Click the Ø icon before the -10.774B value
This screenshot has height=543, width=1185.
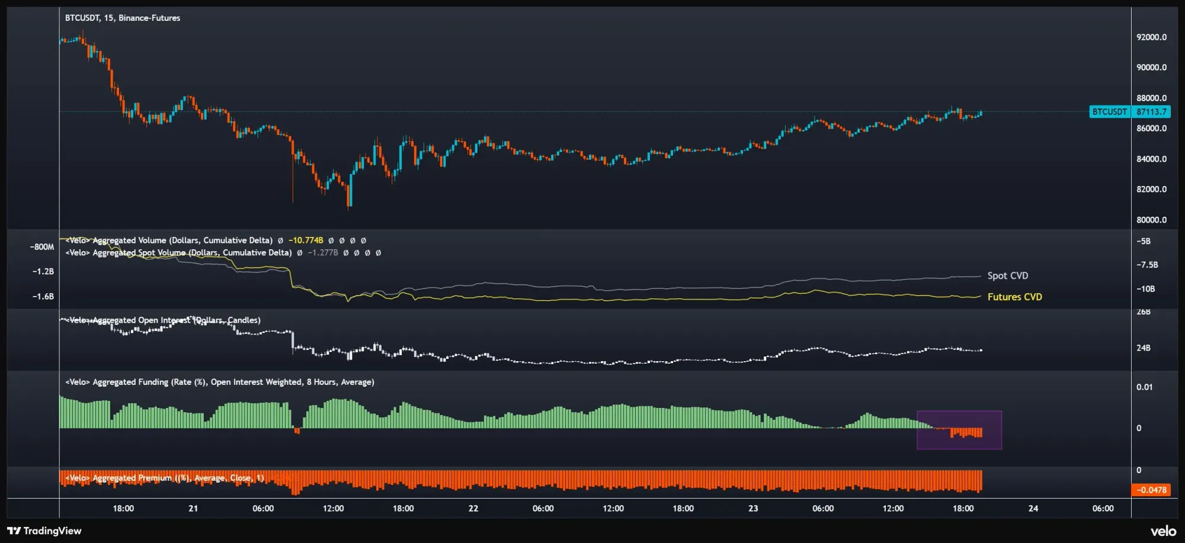coord(280,241)
